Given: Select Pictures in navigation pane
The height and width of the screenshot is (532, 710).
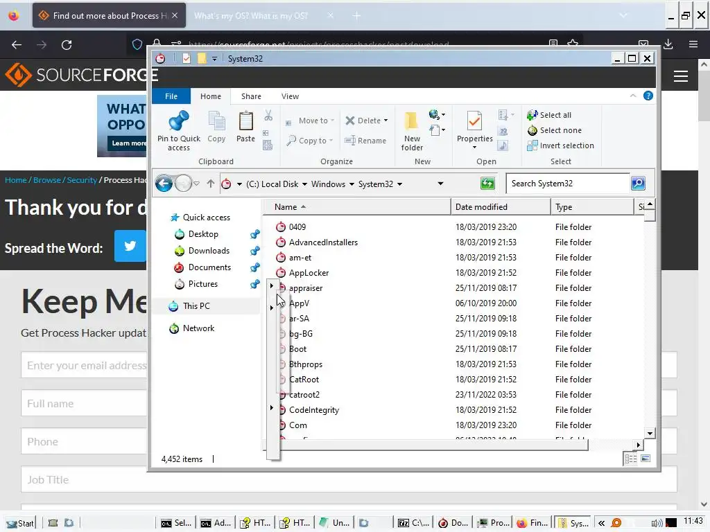Looking at the screenshot, I should [x=202, y=284].
